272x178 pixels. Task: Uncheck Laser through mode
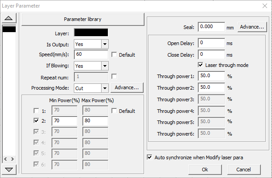200,65
